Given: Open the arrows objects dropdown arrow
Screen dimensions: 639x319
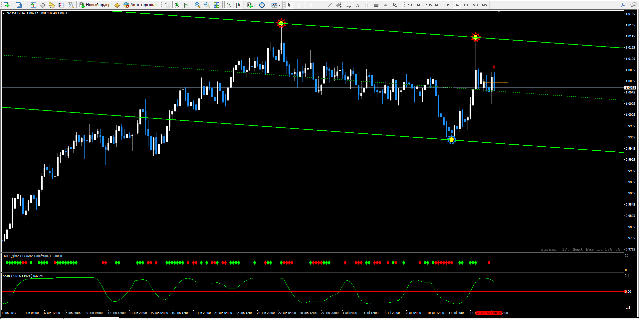Looking at the screenshot, I should coord(400,5).
